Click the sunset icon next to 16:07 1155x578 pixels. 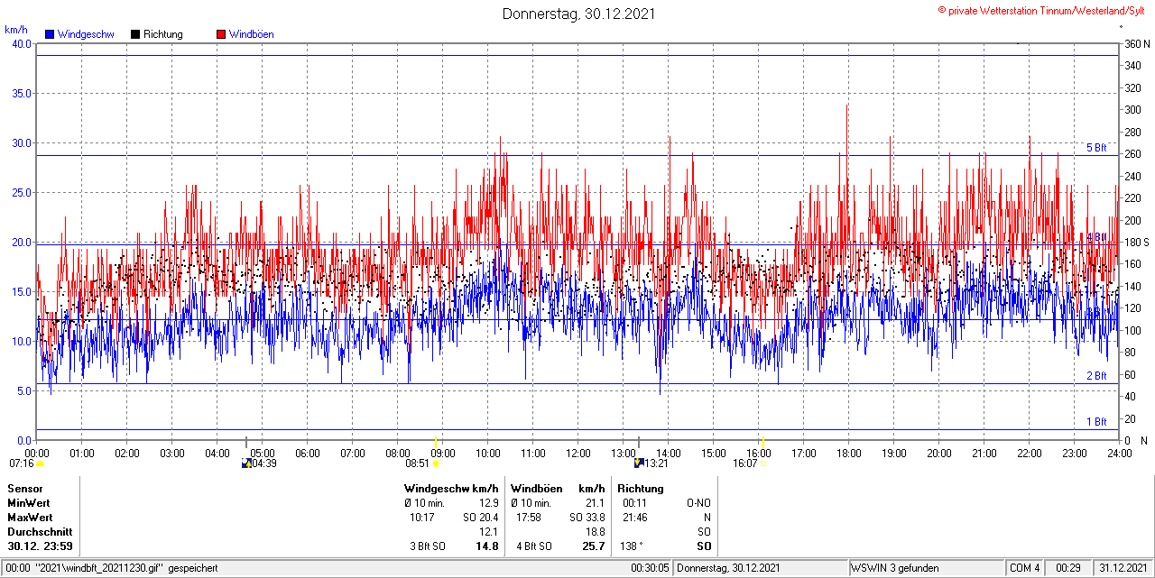(x=764, y=464)
